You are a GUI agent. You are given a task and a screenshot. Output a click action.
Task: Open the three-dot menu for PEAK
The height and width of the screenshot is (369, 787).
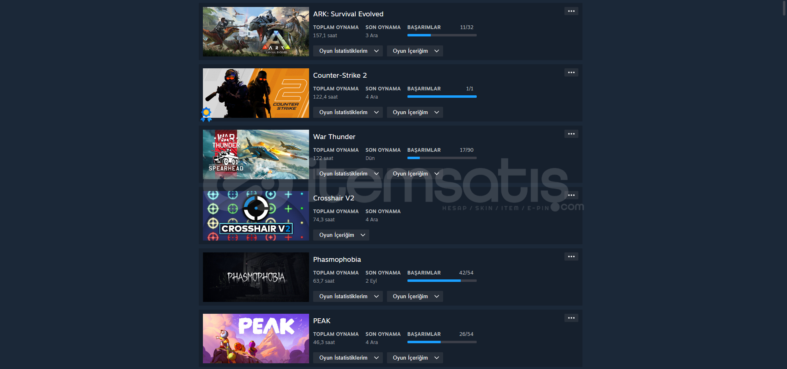(571, 318)
